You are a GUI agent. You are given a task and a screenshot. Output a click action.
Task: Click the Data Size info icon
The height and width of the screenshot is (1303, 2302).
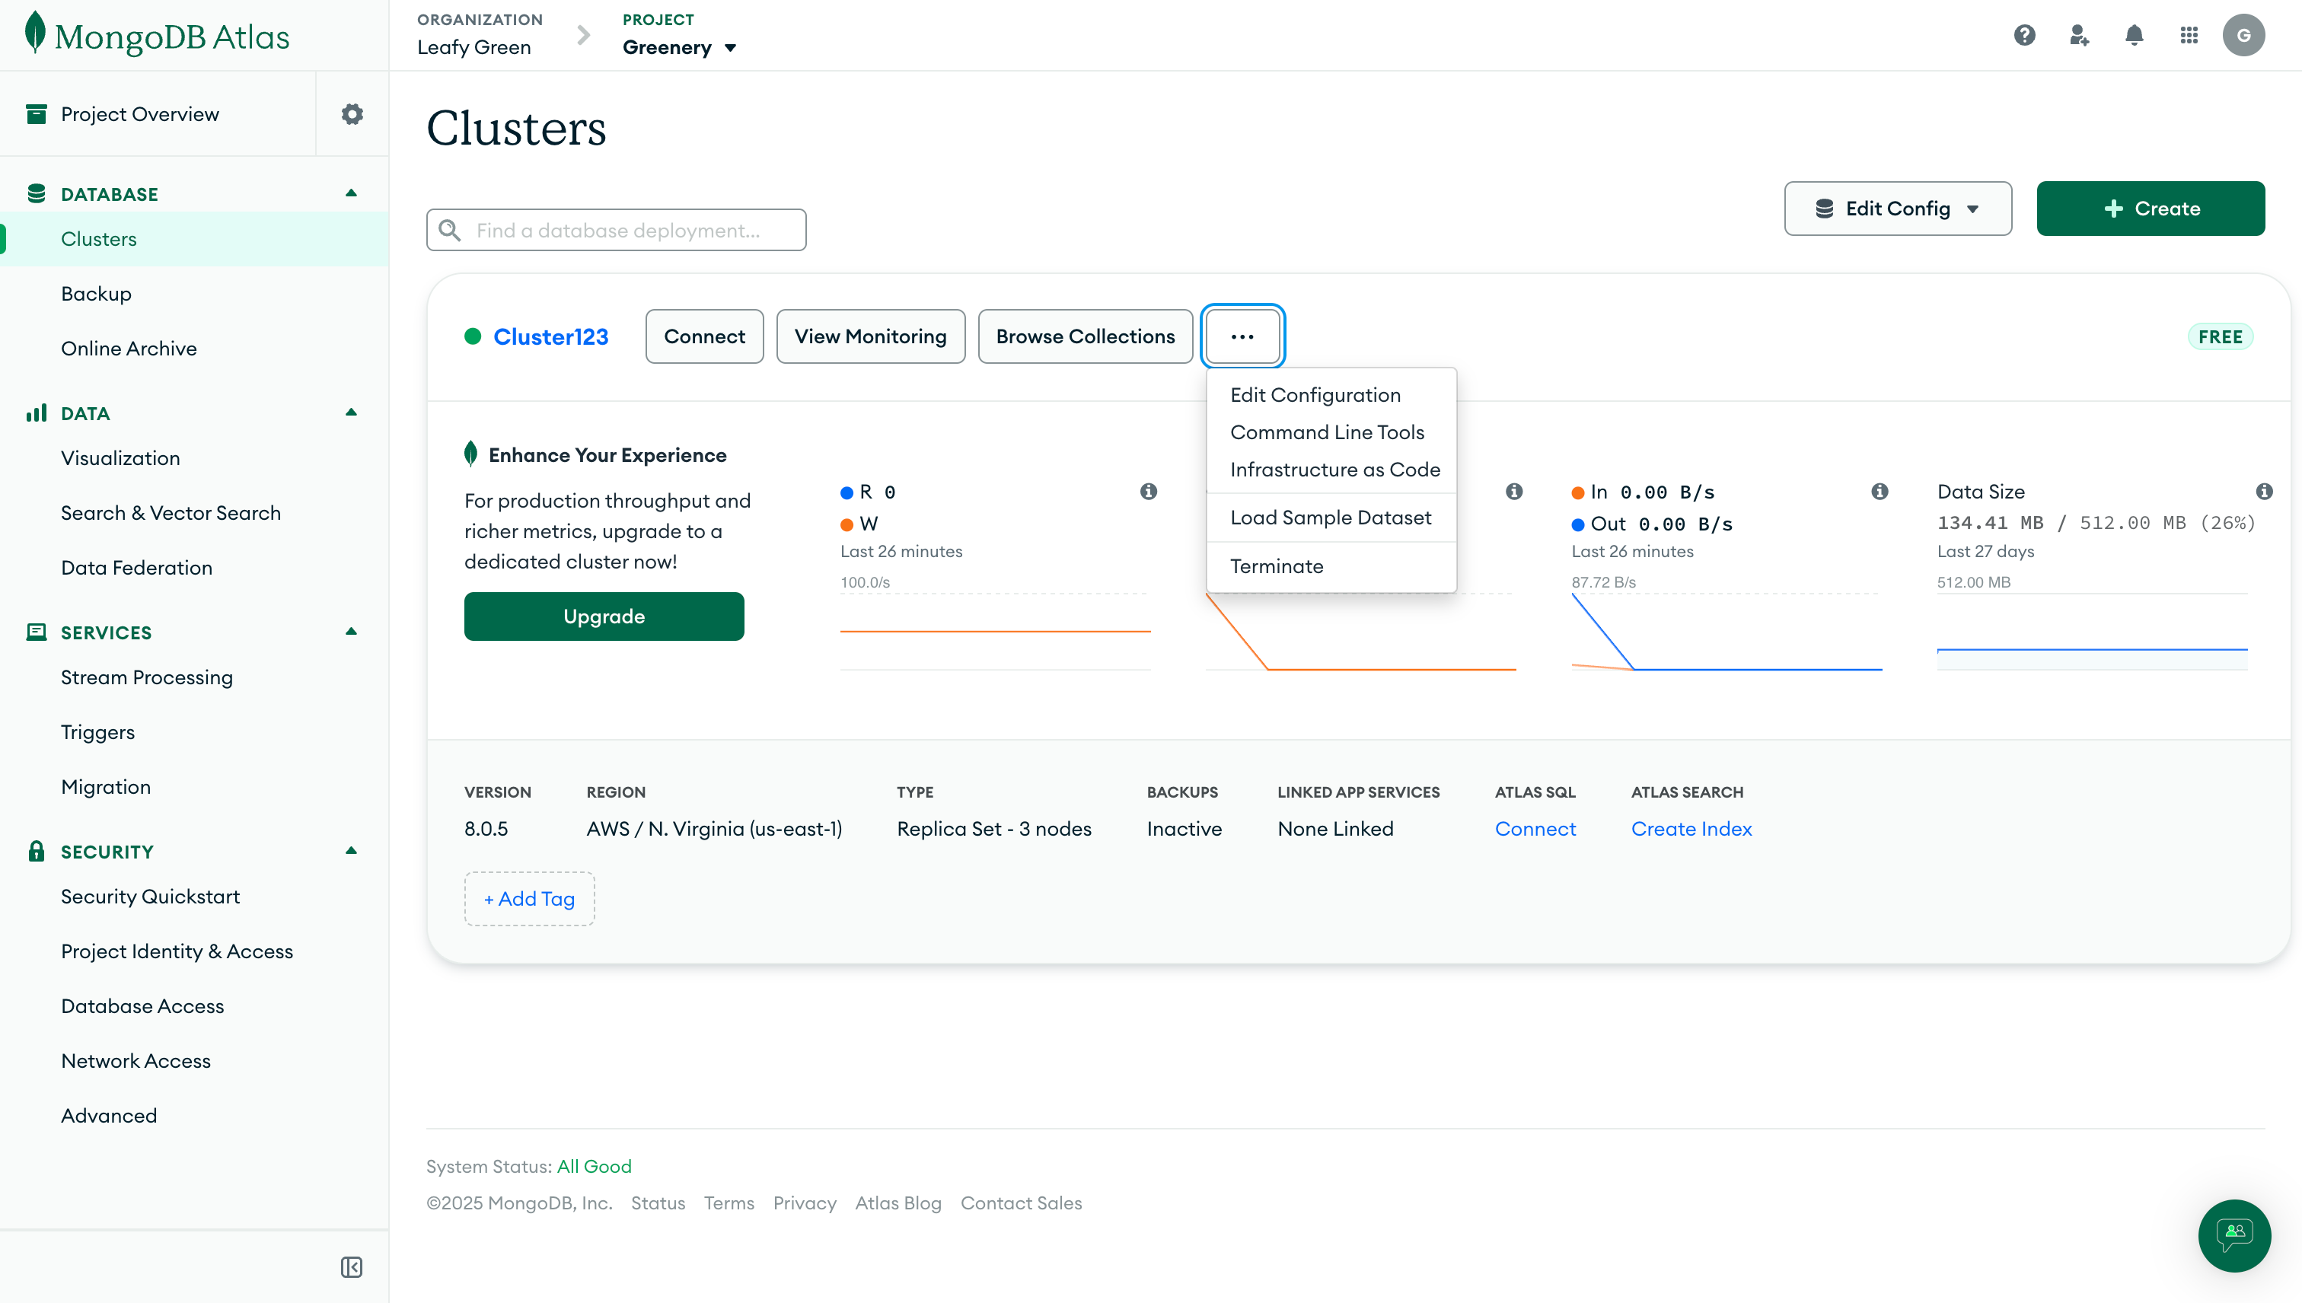click(x=2263, y=492)
